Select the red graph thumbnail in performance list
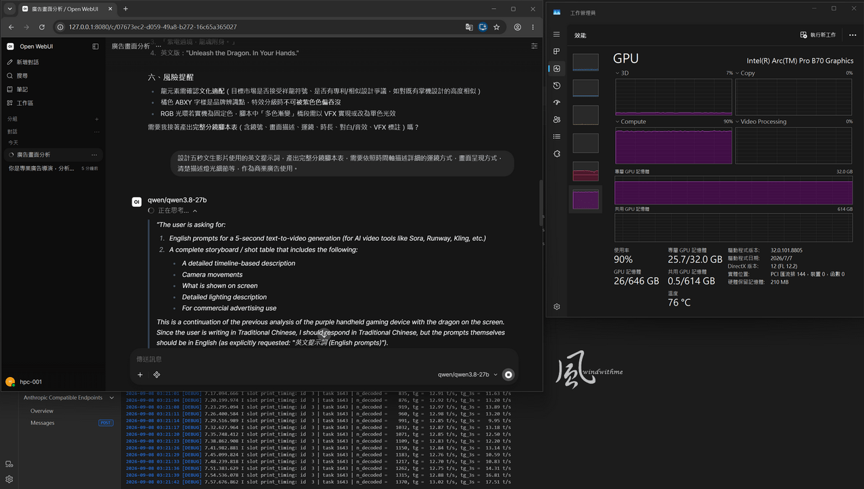 (x=585, y=171)
